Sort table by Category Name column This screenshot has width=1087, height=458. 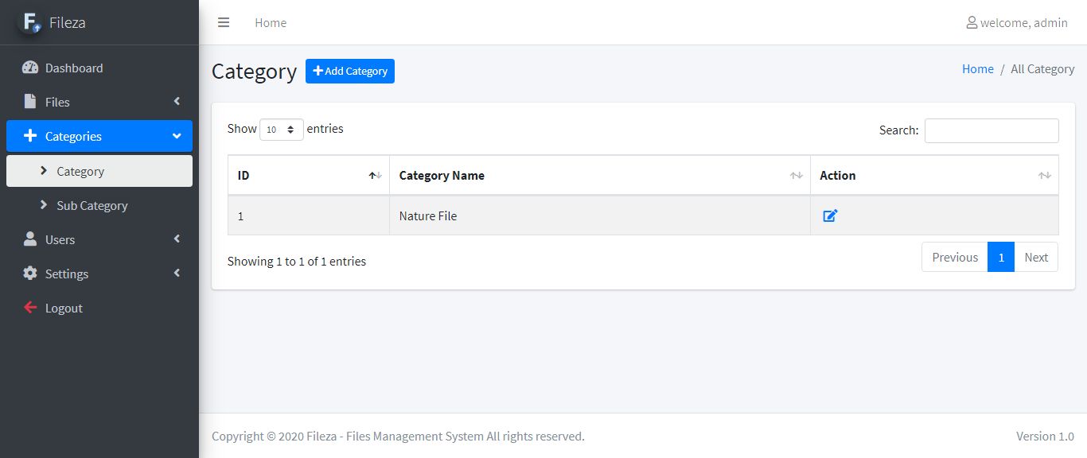[600, 175]
